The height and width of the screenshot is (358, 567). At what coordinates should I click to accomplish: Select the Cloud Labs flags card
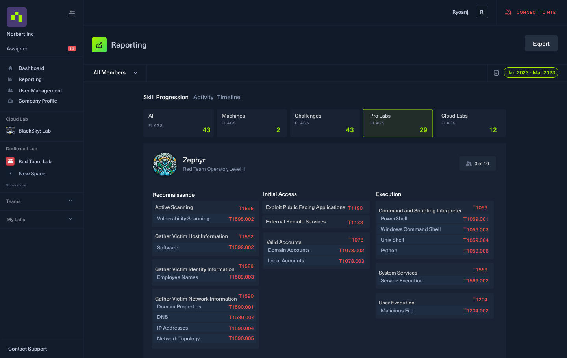[471, 123]
